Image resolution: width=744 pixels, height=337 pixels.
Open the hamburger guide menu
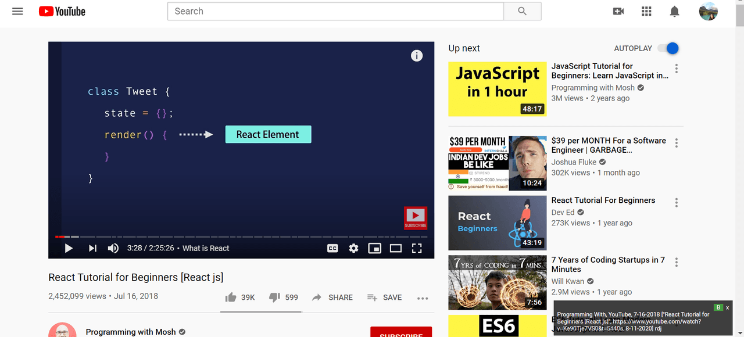tap(17, 11)
